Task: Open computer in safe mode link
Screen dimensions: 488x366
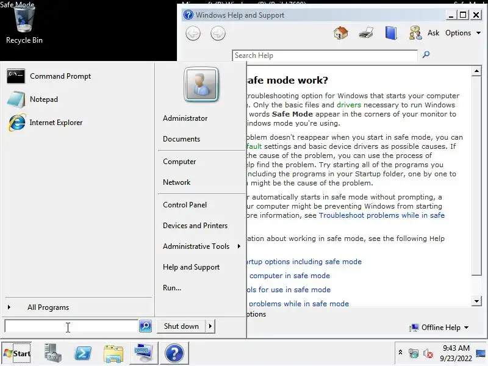Action: coord(289,276)
